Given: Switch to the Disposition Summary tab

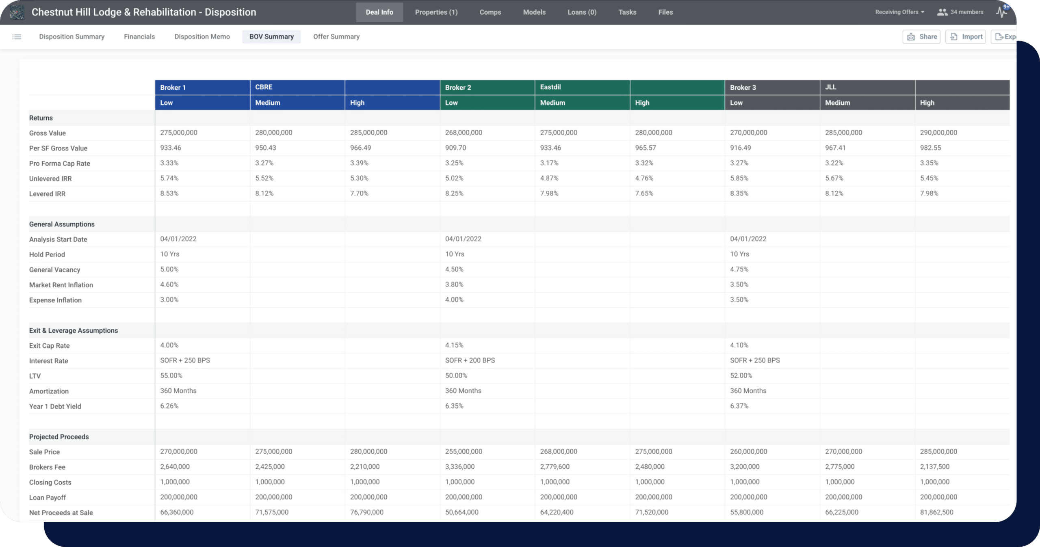Looking at the screenshot, I should point(71,37).
